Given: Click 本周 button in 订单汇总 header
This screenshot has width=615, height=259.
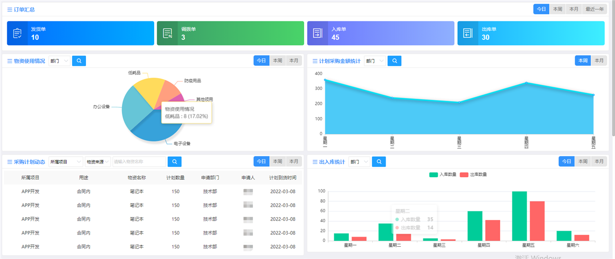Looking at the screenshot, I should [x=558, y=9].
